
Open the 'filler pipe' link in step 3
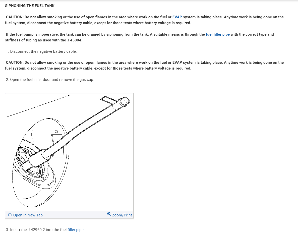[76, 229]
